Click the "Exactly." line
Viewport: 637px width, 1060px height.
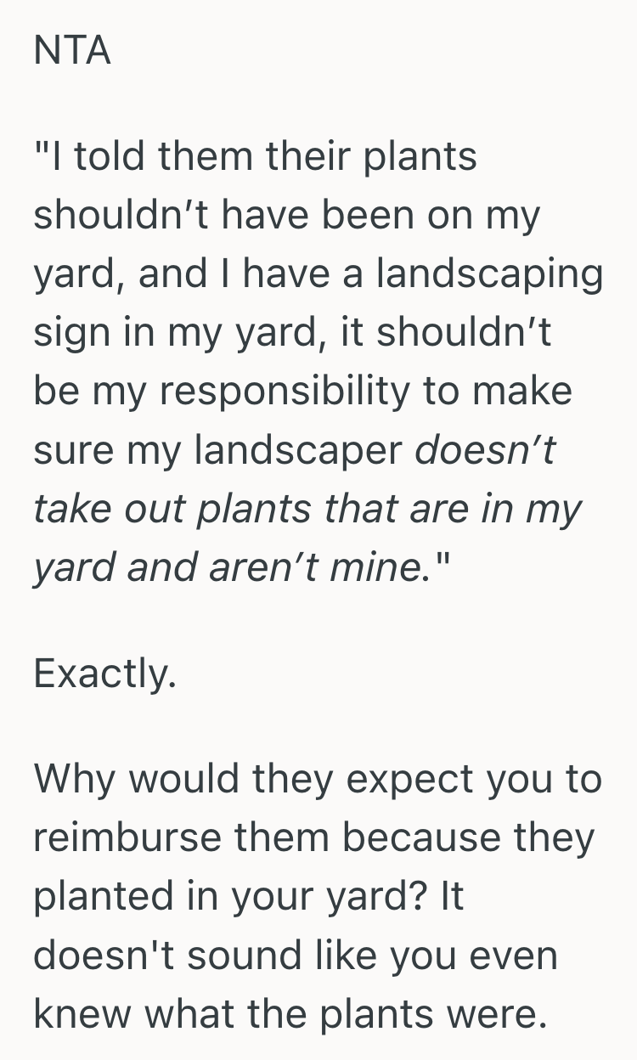pyautogui.click(x=104, y=674)
